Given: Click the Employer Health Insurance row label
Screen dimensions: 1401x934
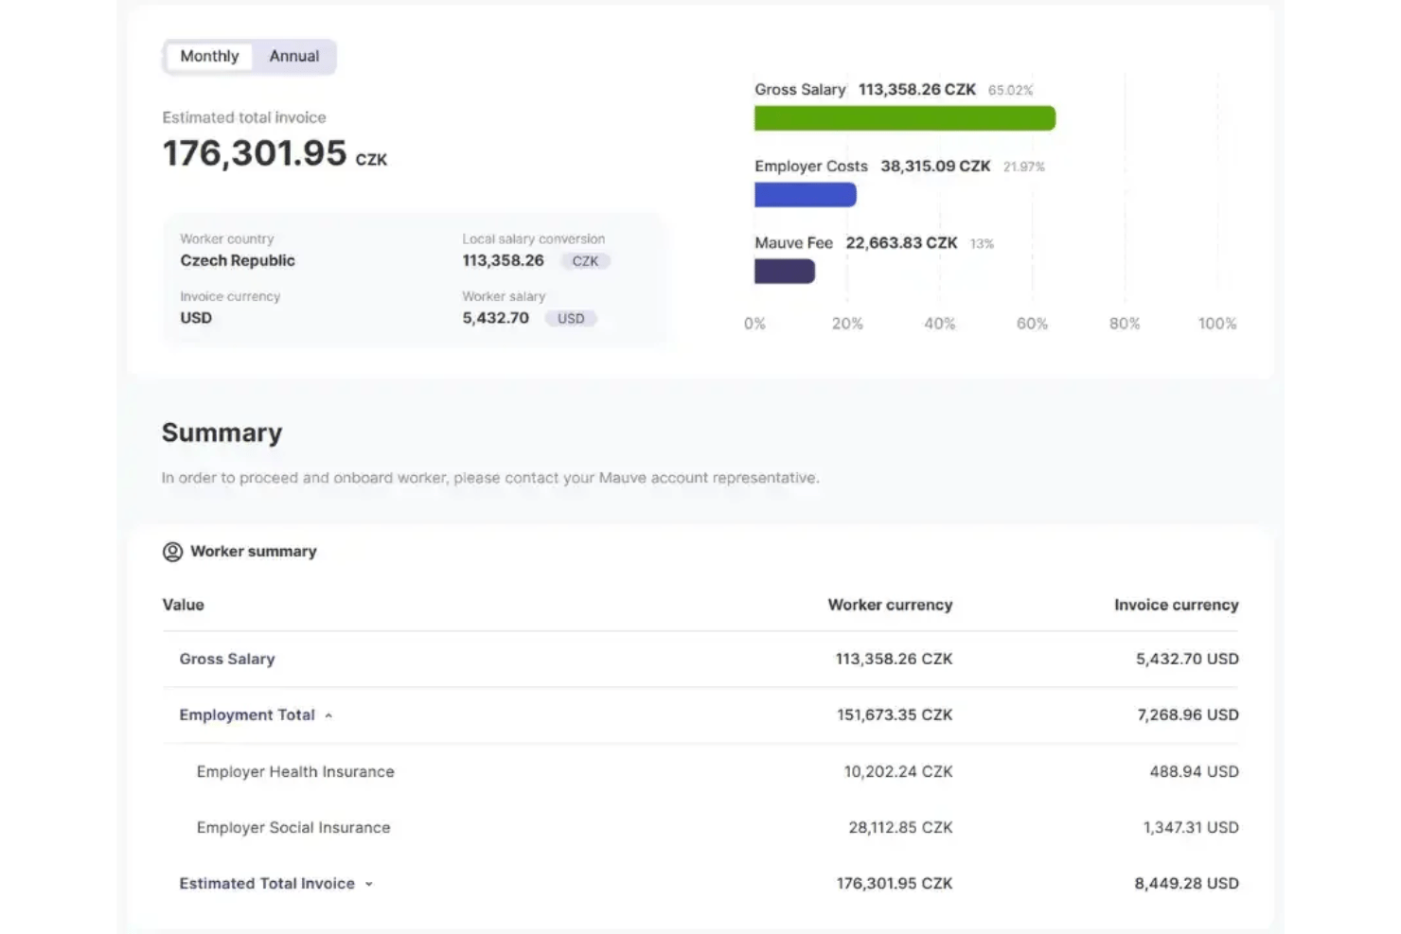Looking at the screenshot, I should (295, 771).
